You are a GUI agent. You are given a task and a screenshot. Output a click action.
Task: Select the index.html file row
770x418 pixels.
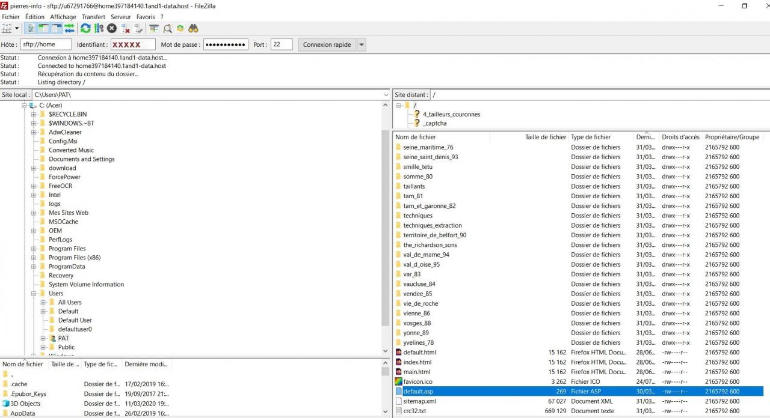pos(578,362)
